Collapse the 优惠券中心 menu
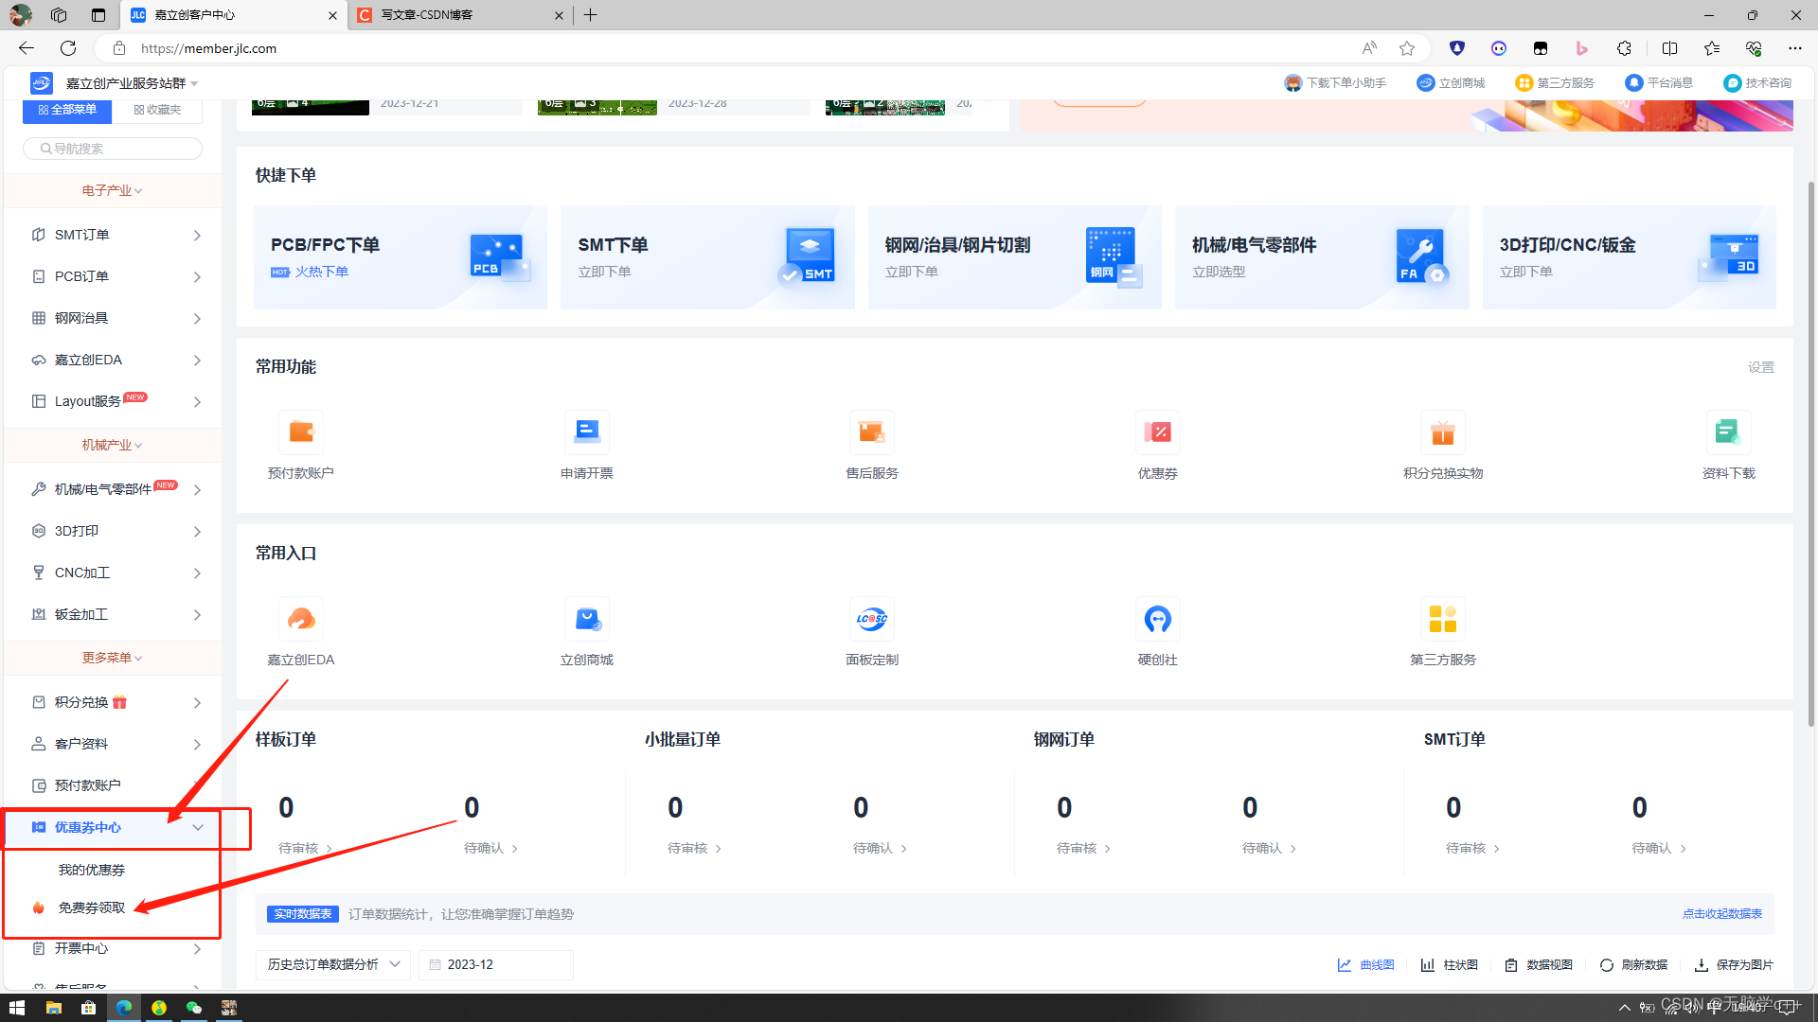The width and height of the screenshot is (1818, 1022). coord(198,827)
